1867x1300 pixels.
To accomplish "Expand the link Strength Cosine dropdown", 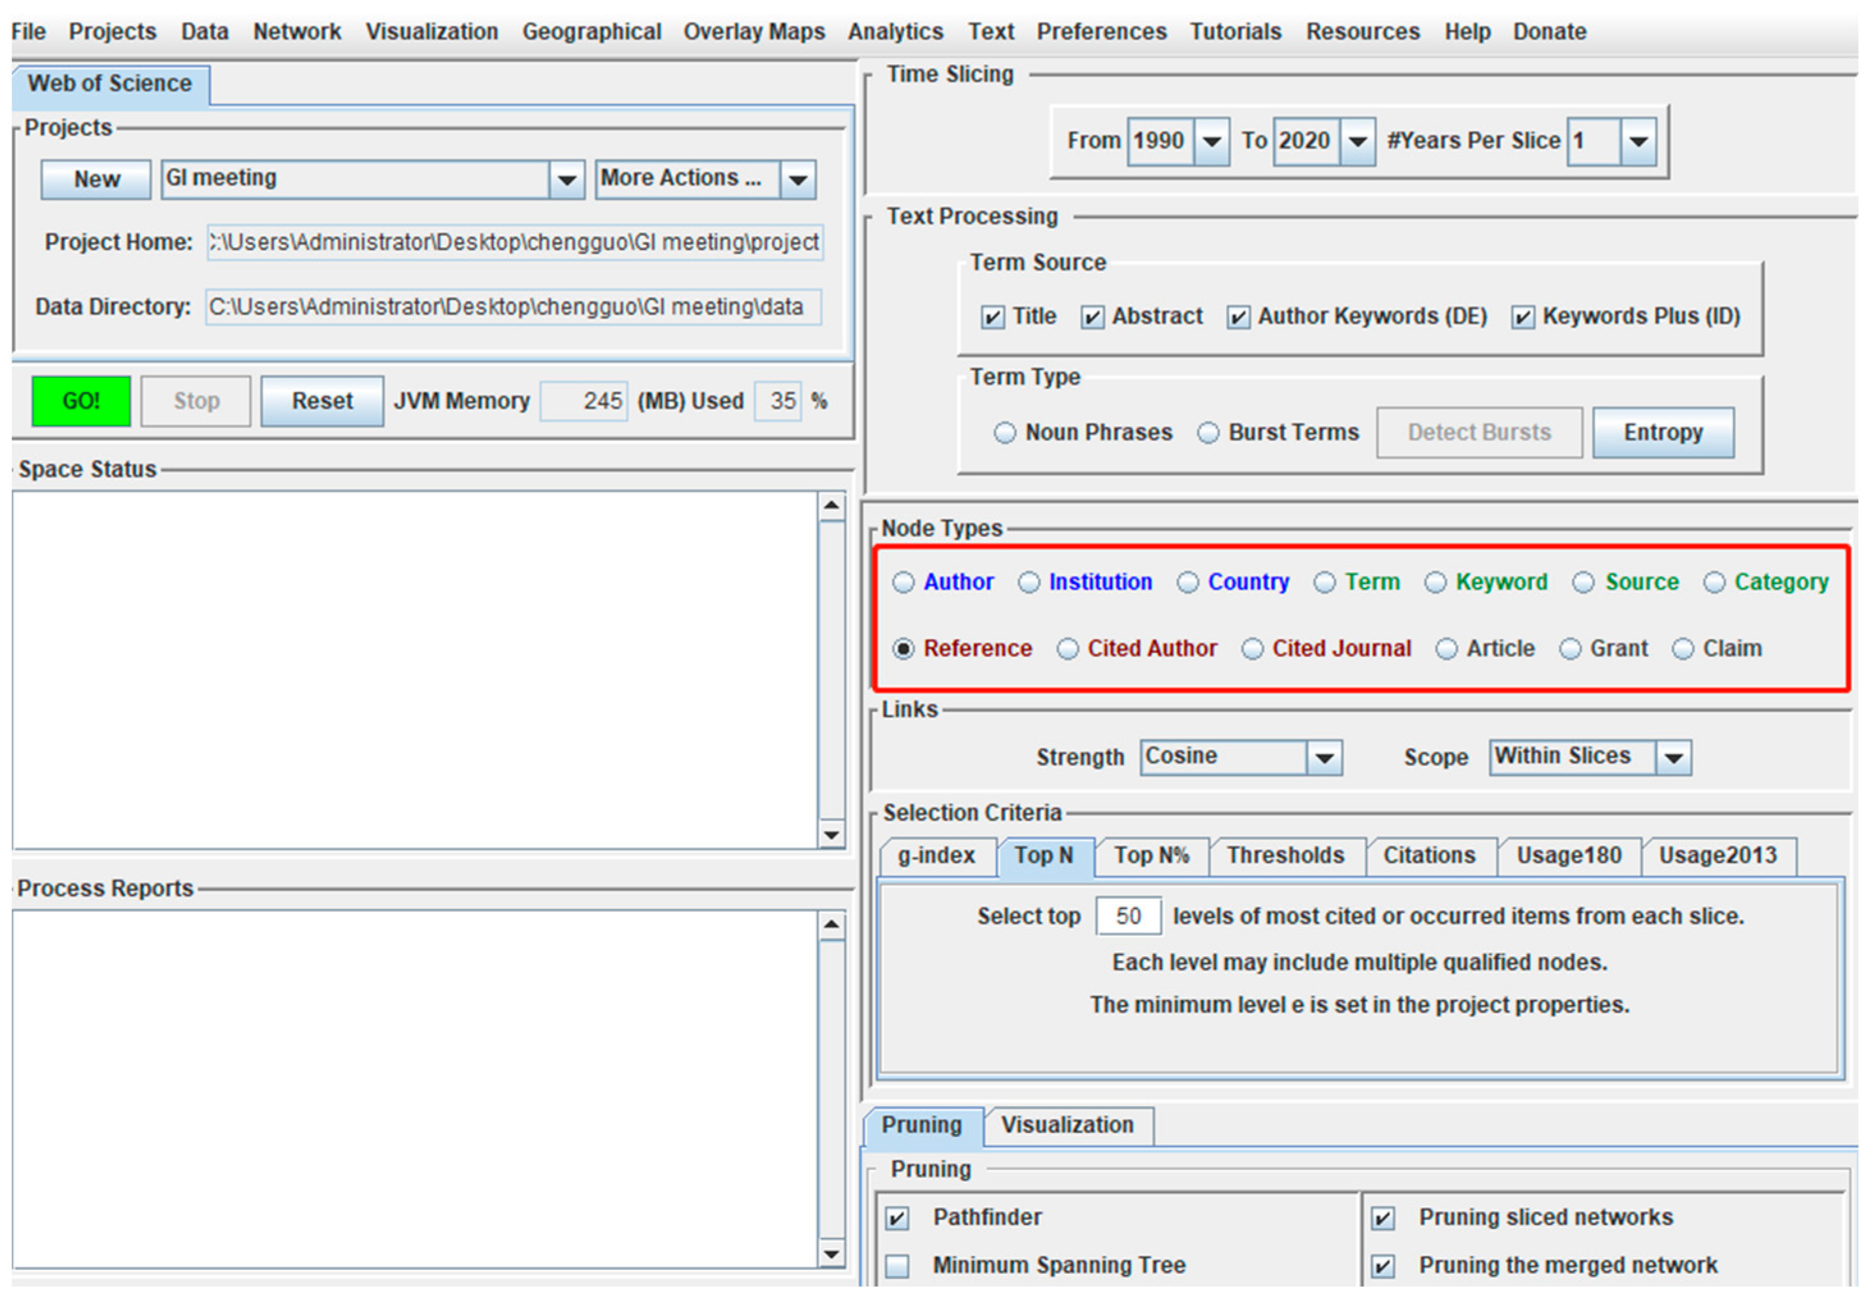I will pyautogui.click(x=1324, y=757).
